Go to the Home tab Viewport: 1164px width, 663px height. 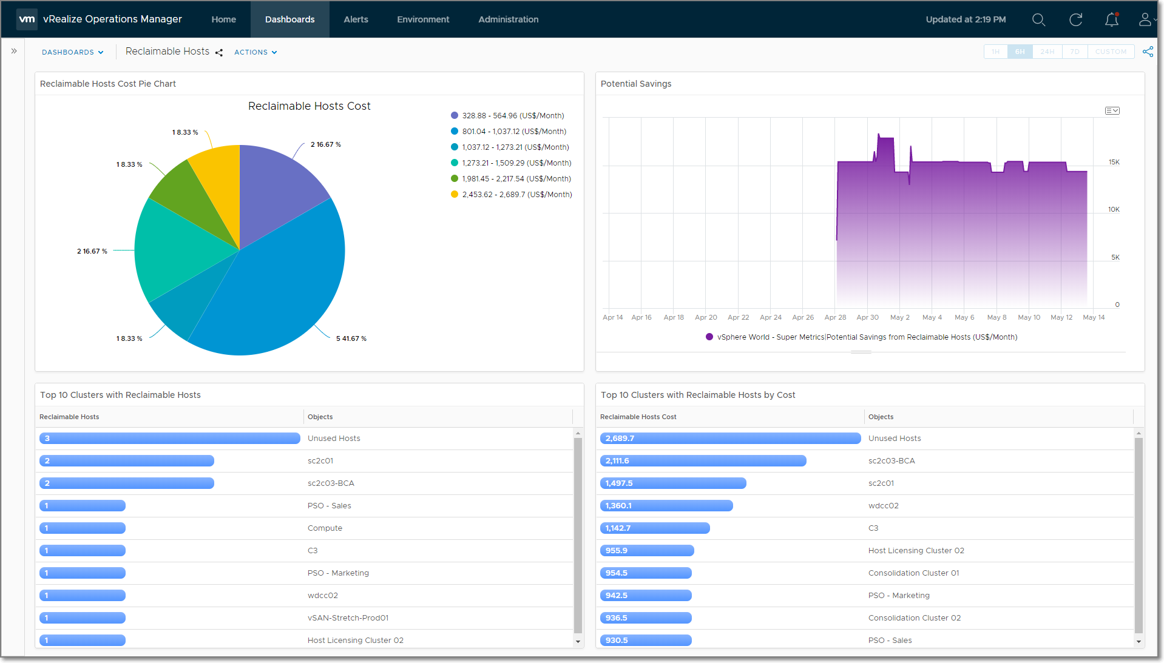click(x=224, y=19)
